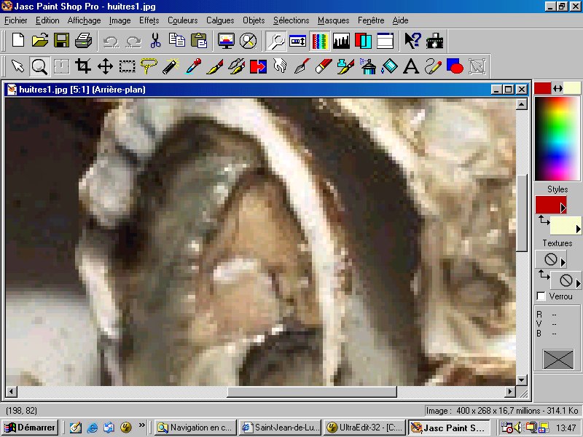Select the Mover tool

tap(105, 66)
